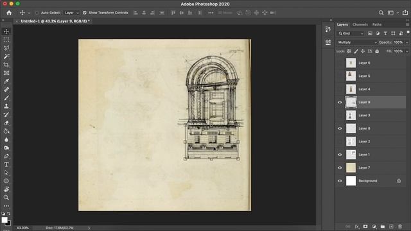Image resolution: width=411 pixels, height=231 pixels.
Task: Open the Search icon in options bar
Action: [381, 13]
